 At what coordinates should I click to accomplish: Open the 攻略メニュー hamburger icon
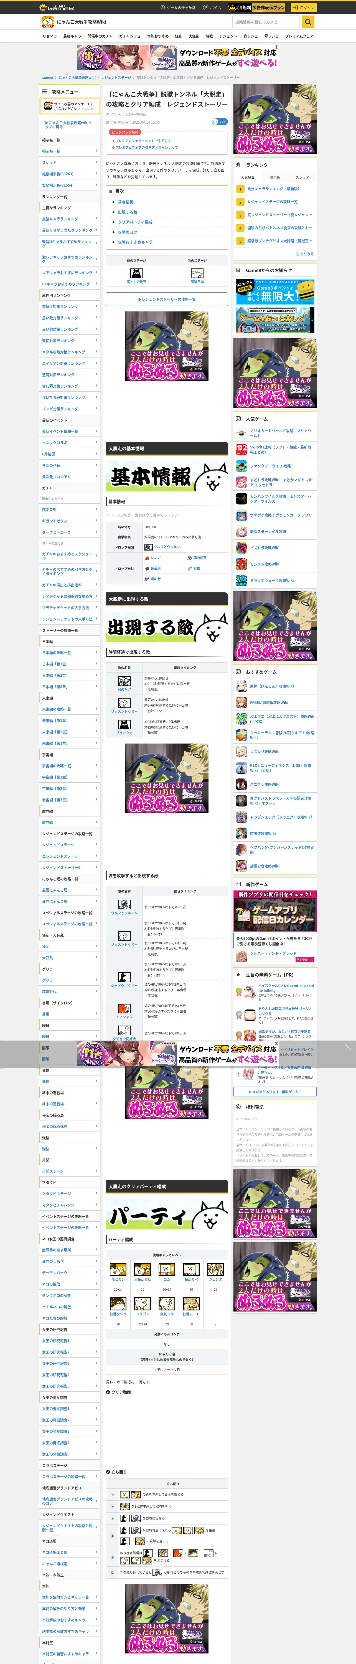tap(45, 92)
